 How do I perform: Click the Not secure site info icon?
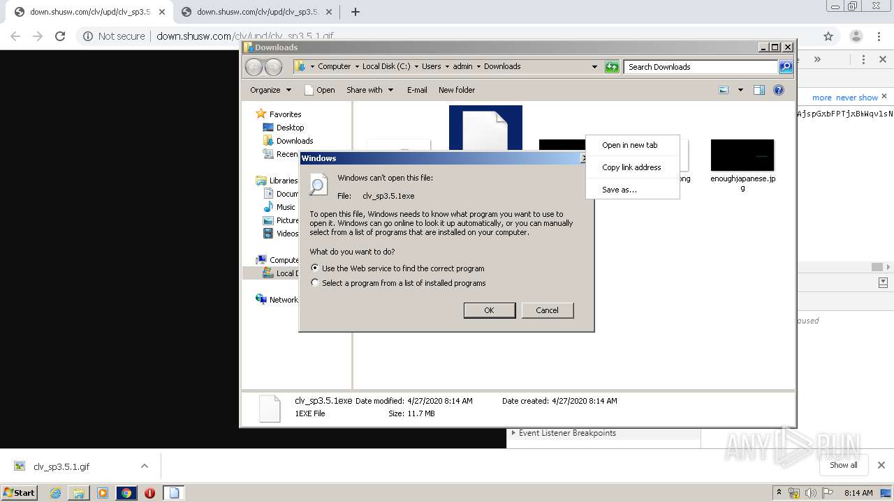coord(88,36)
